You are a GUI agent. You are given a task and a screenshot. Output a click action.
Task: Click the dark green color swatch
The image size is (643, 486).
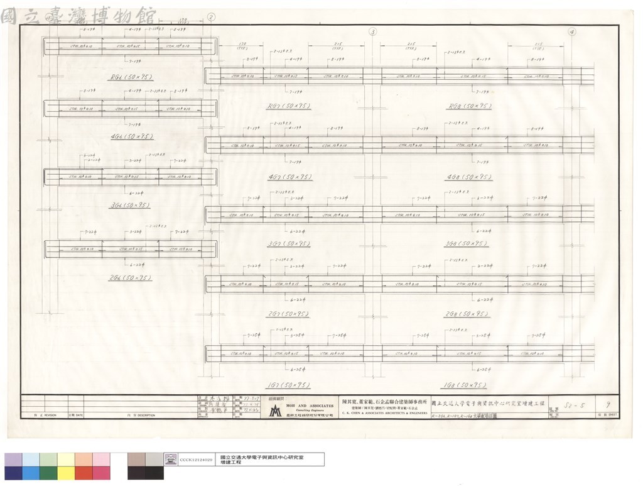tap(48, 472)
